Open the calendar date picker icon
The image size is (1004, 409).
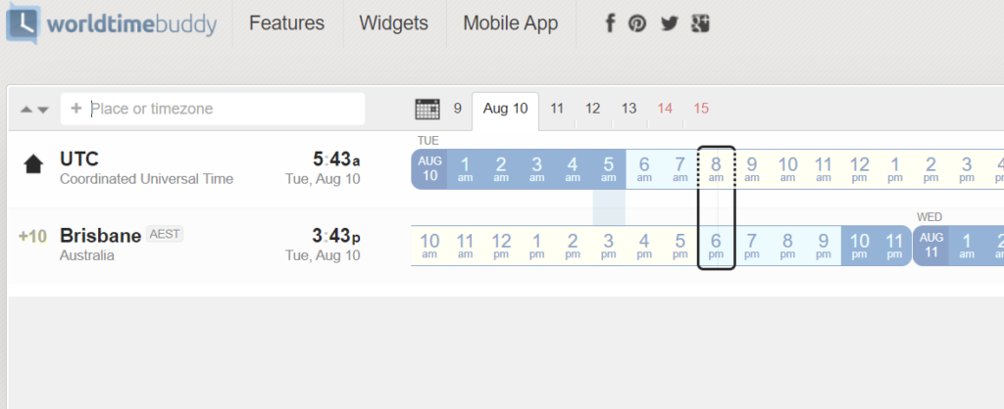(x=427, y=109)
